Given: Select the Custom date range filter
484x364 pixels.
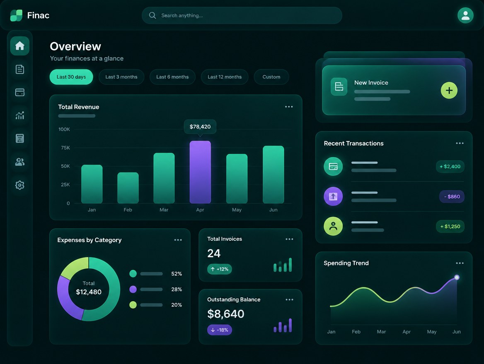Looking at the screenshot, I should tap(271, 77).
